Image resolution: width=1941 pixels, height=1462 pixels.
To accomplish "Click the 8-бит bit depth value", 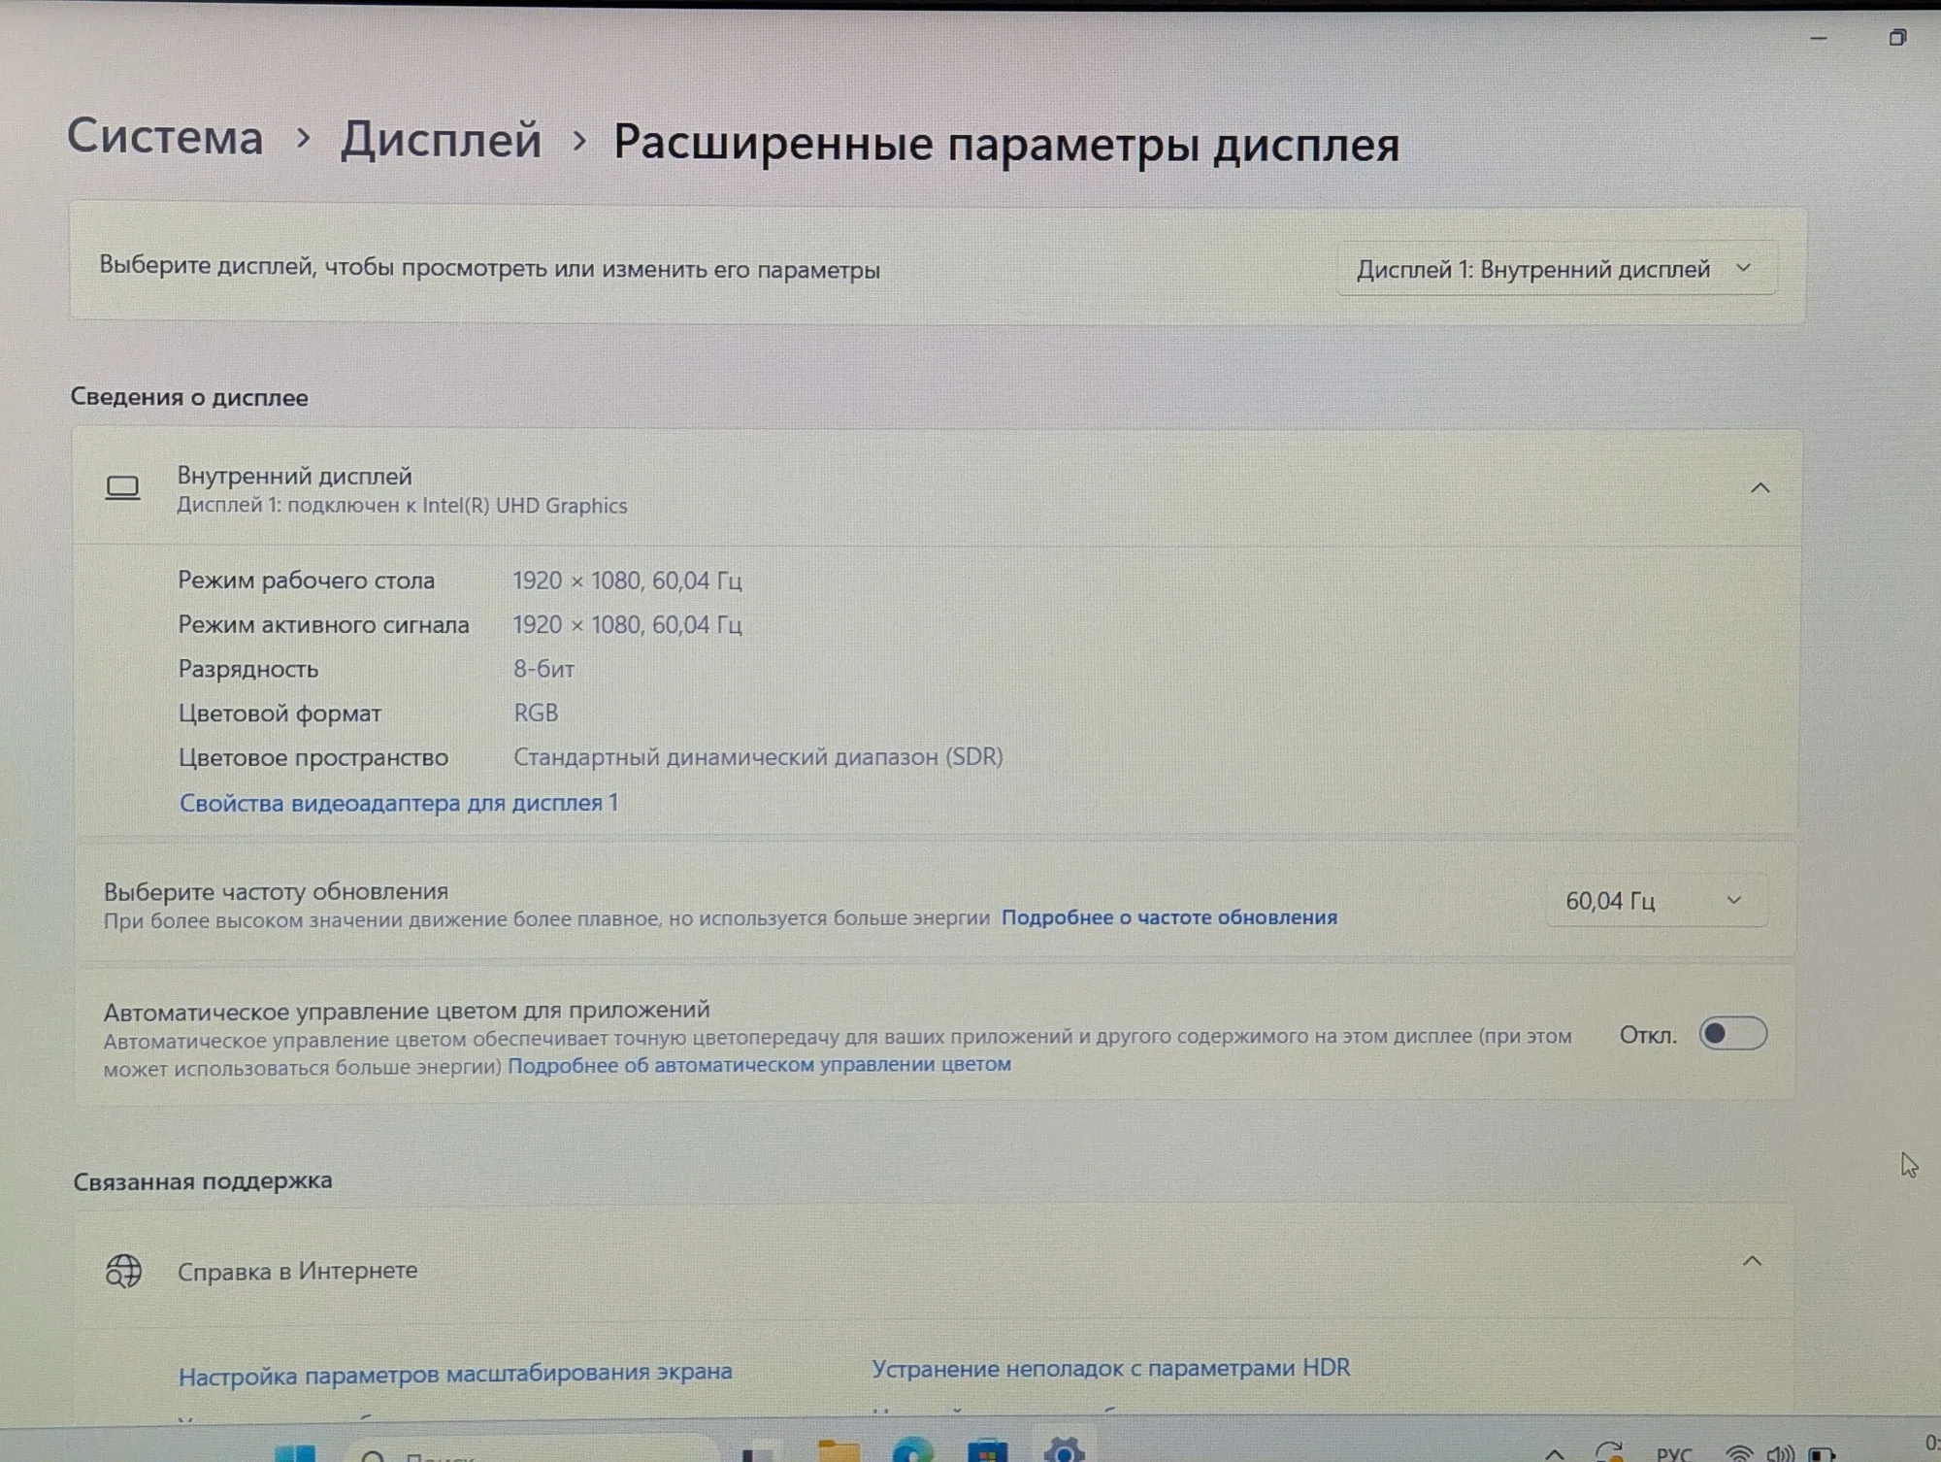I will [x=543, y=669].
